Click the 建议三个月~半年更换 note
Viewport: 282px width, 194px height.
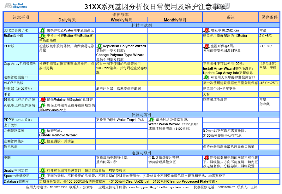pos(219,88)
